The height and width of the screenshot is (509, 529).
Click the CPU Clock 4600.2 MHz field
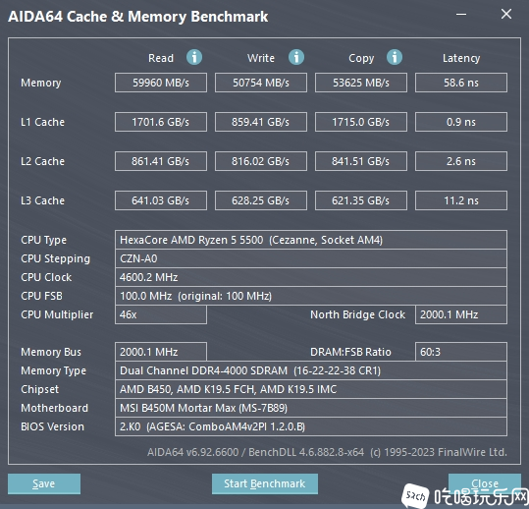click(x=311, y=277)
